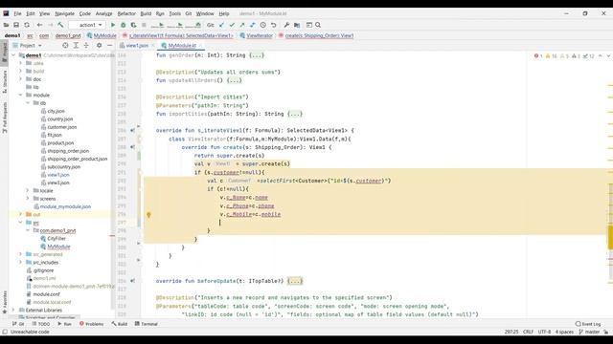Open module_mymodule.json file
The width and height of the screenshot is (613, 344).
click(x=65, y=206)
